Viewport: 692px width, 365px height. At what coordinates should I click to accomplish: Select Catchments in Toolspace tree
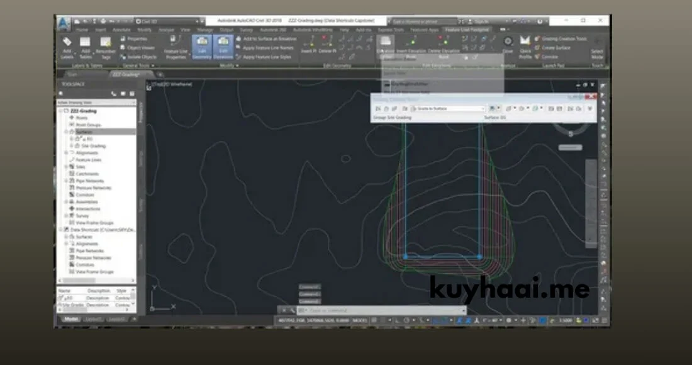click(x=87, y=174)
